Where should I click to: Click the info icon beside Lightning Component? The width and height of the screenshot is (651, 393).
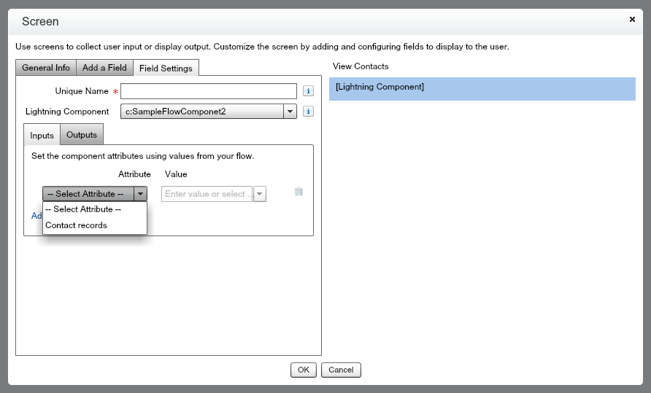click(308, 112)
